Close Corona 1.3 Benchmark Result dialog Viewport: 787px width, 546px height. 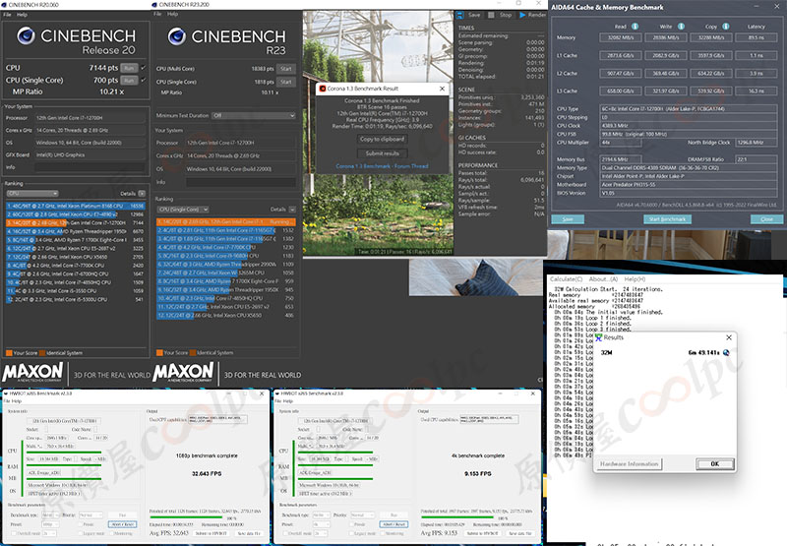[442, 89]
